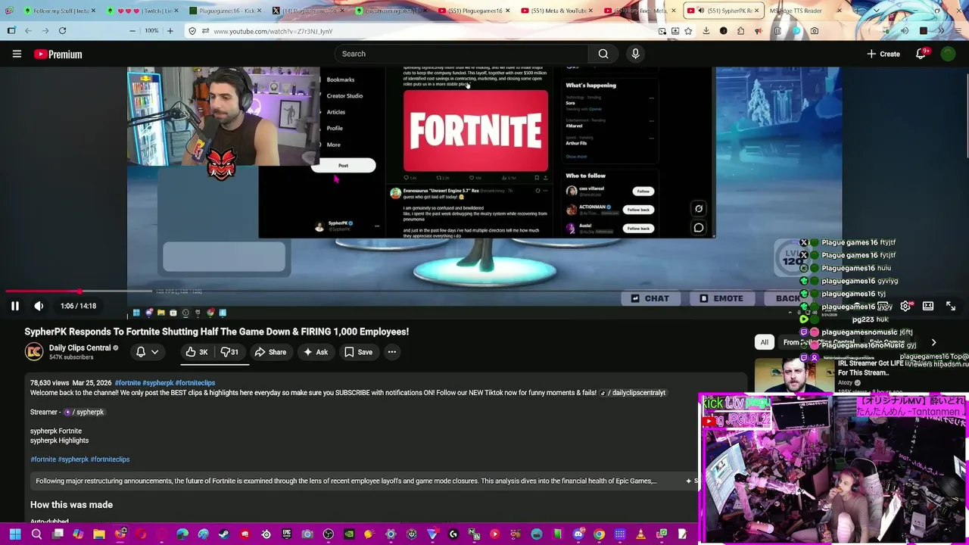Open Steam from the taskbar

[x=223, y=534]
